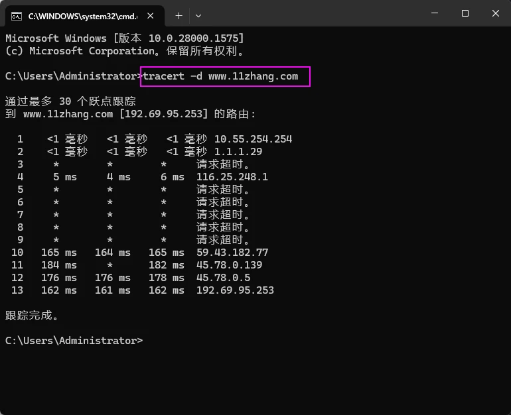511x415 pixels.
Task: Click the tracert -d www.11zhang.com command
Action: 220,76
